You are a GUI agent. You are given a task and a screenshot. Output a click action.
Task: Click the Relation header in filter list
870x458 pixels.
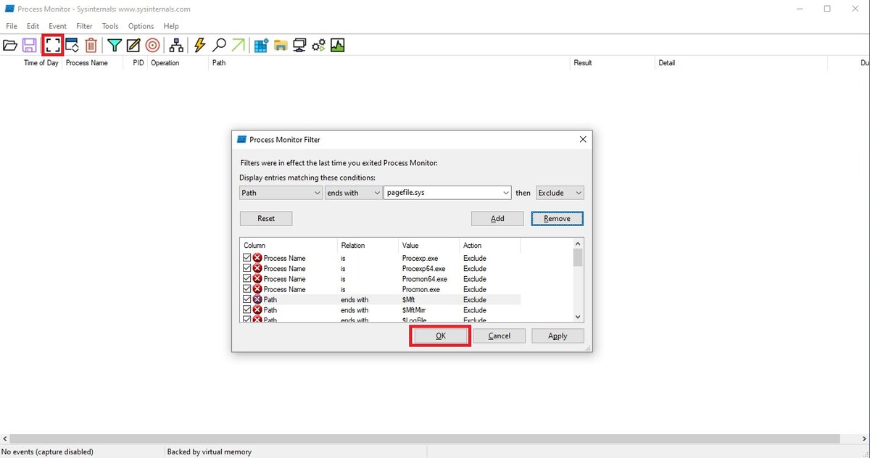(353, 245)
